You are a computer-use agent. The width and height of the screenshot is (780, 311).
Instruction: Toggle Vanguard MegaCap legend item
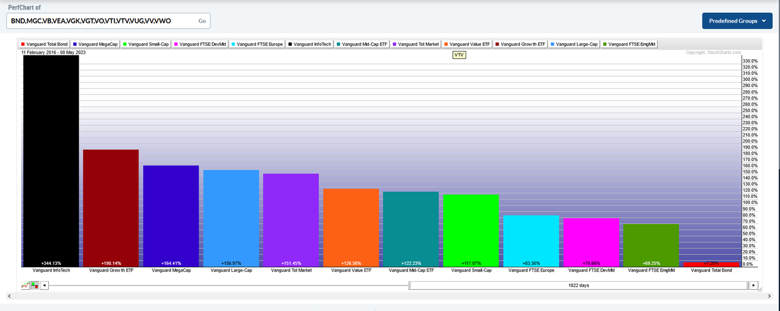(x=96, y=44)
